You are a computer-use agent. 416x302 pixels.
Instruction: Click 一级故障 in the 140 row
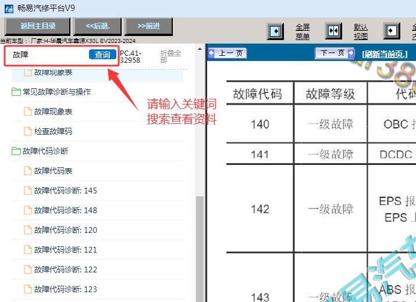[x=330, y=124]
